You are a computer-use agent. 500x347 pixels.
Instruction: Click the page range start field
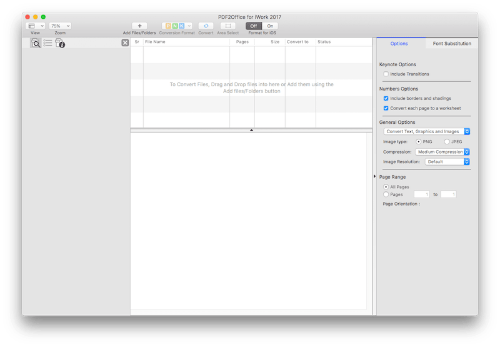(421, 194)
